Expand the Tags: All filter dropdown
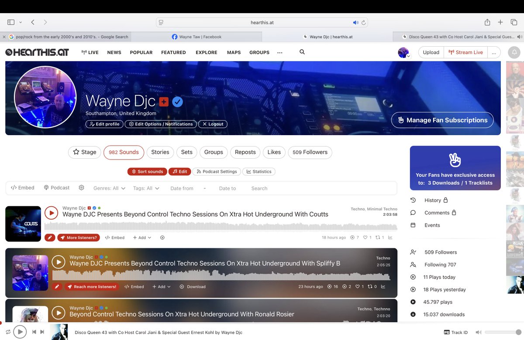 (146, 188)
